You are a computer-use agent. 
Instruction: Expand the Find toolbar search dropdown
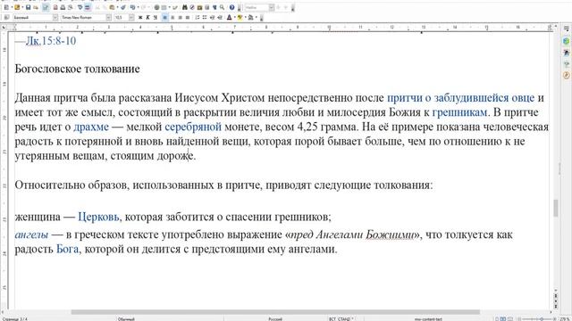coord(272,7)
